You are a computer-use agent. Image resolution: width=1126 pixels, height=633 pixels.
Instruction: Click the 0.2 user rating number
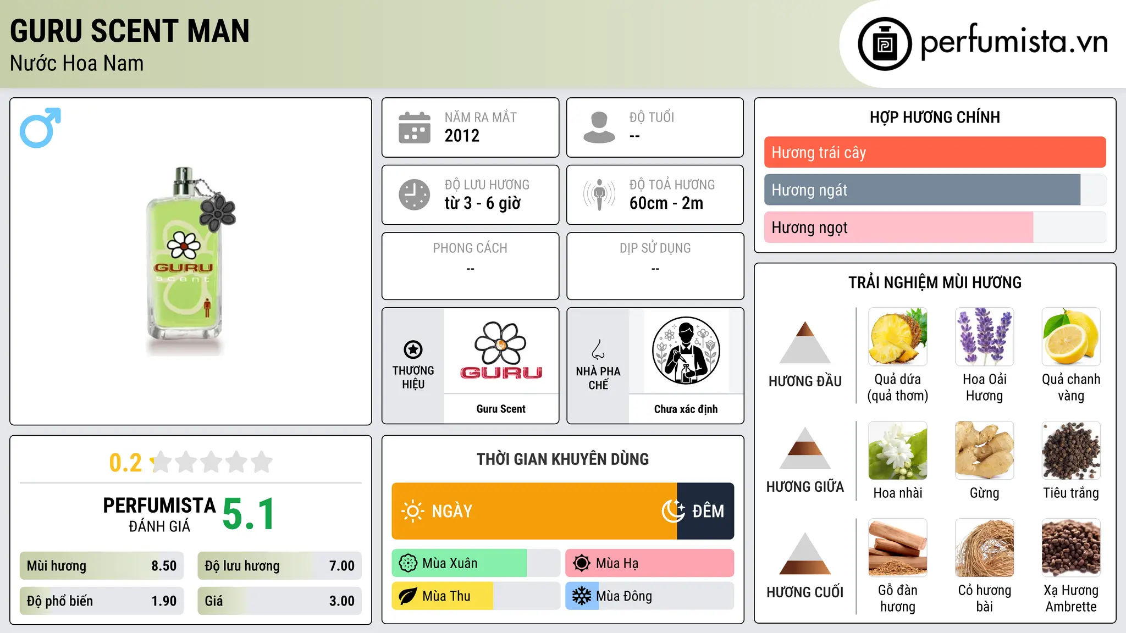click(125, 463)
